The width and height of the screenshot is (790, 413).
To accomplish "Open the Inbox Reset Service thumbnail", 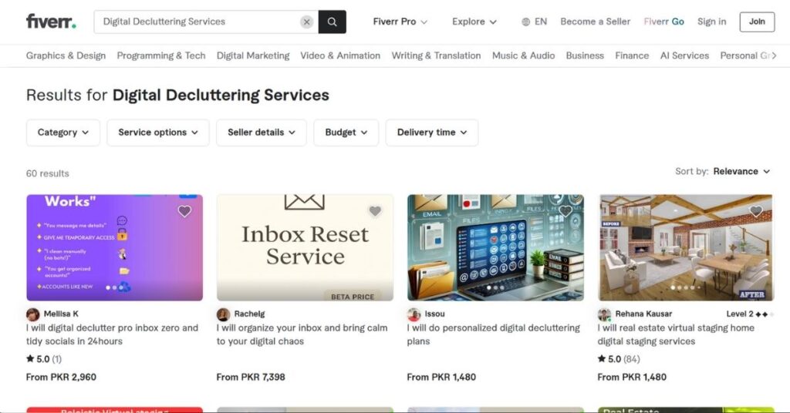I will (x=305, y=247).
